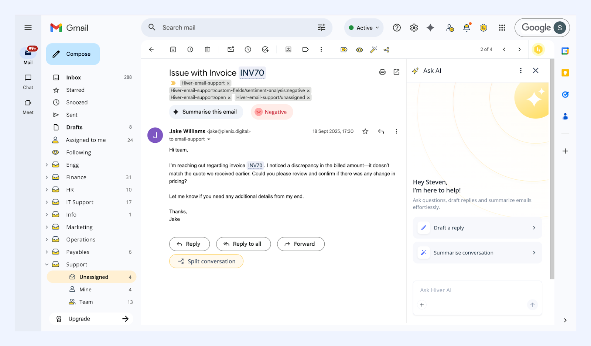Show recipient details dropdown arrow
591x346 pixels.
209,139
